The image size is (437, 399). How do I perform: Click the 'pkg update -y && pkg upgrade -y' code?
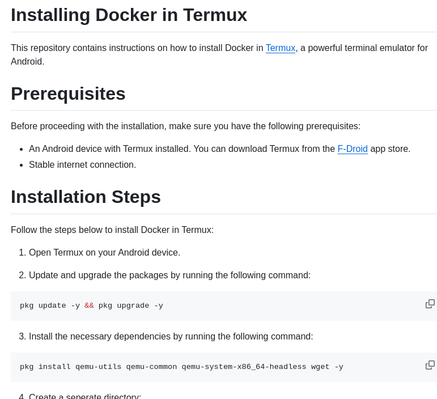[x=91, y=305]
